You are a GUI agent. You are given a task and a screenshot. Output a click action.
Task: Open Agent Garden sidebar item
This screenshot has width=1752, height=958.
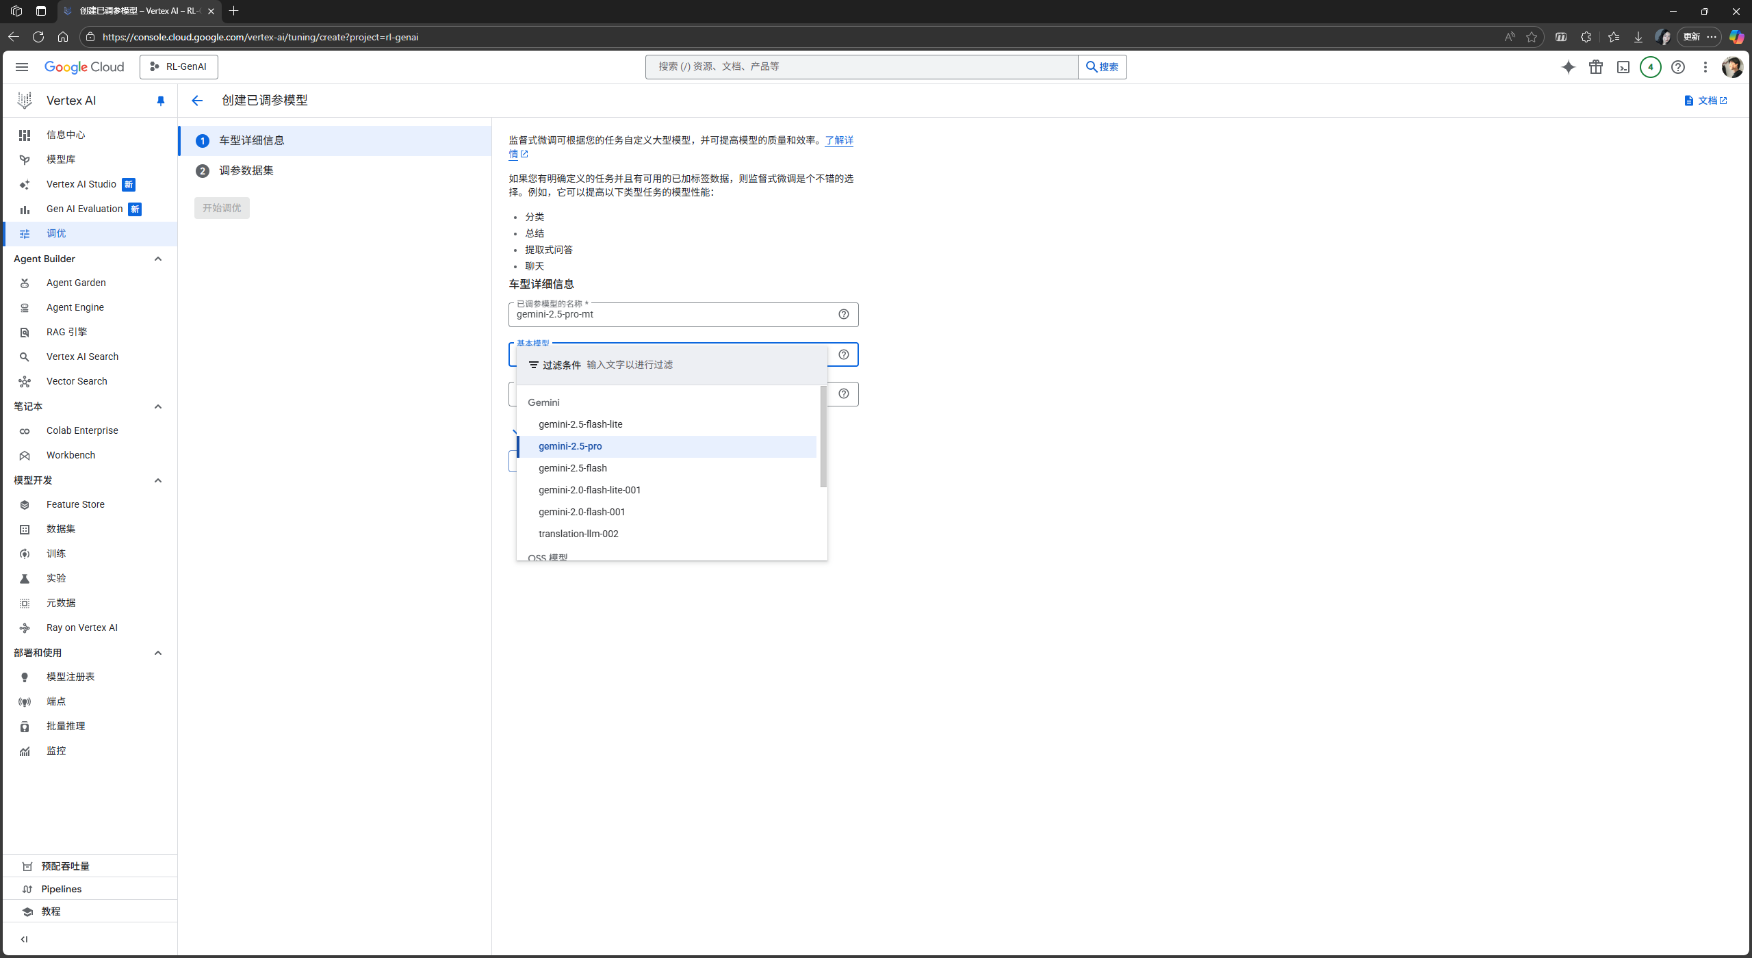[x=90, y=283]
